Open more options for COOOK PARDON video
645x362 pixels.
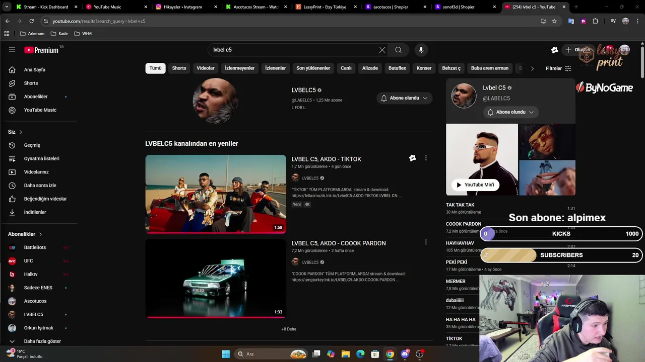pos(426,242)
